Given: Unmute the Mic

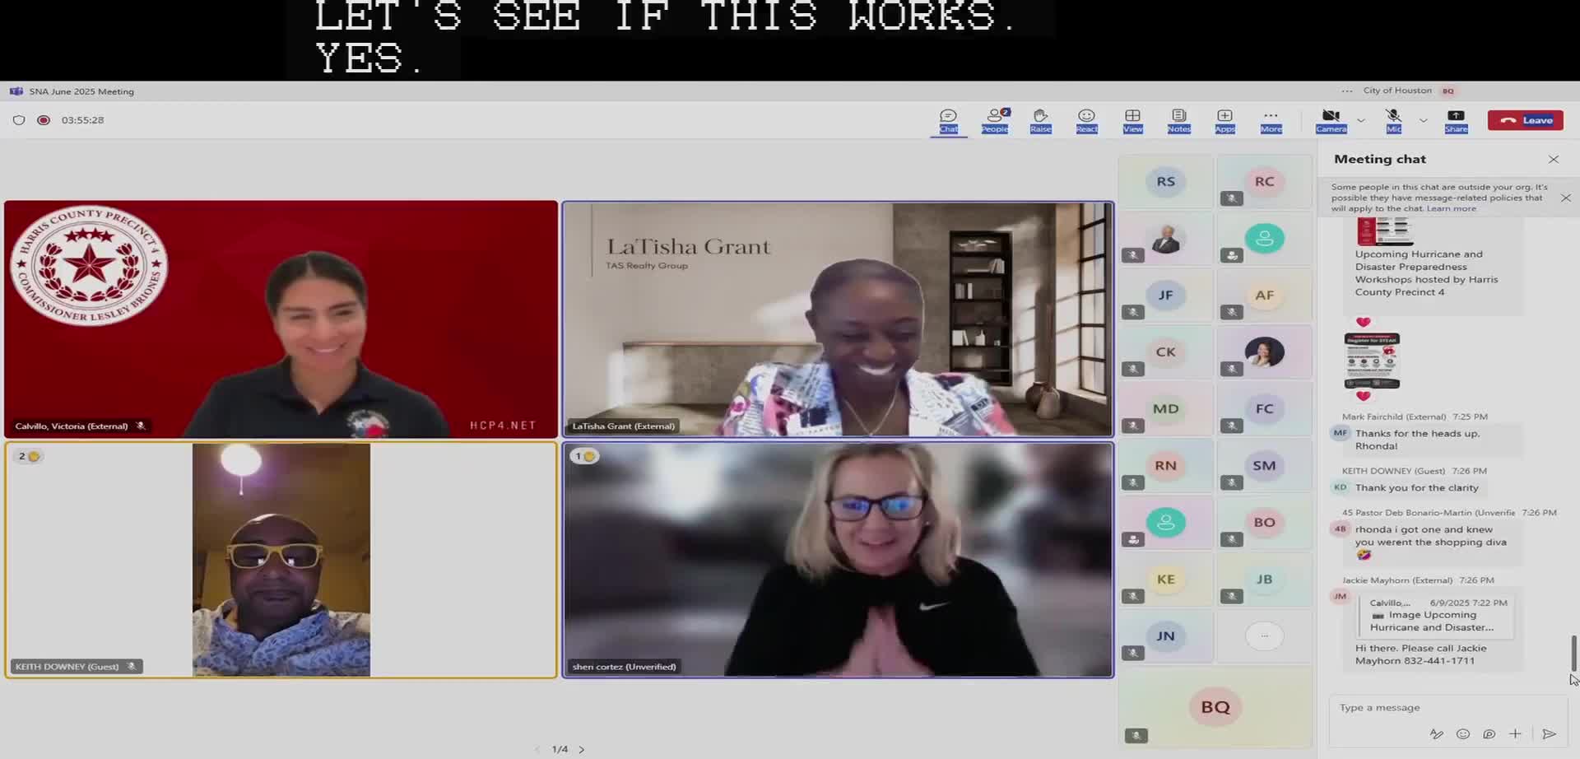Looking at the screenshot, I should tap(1393, 119).
